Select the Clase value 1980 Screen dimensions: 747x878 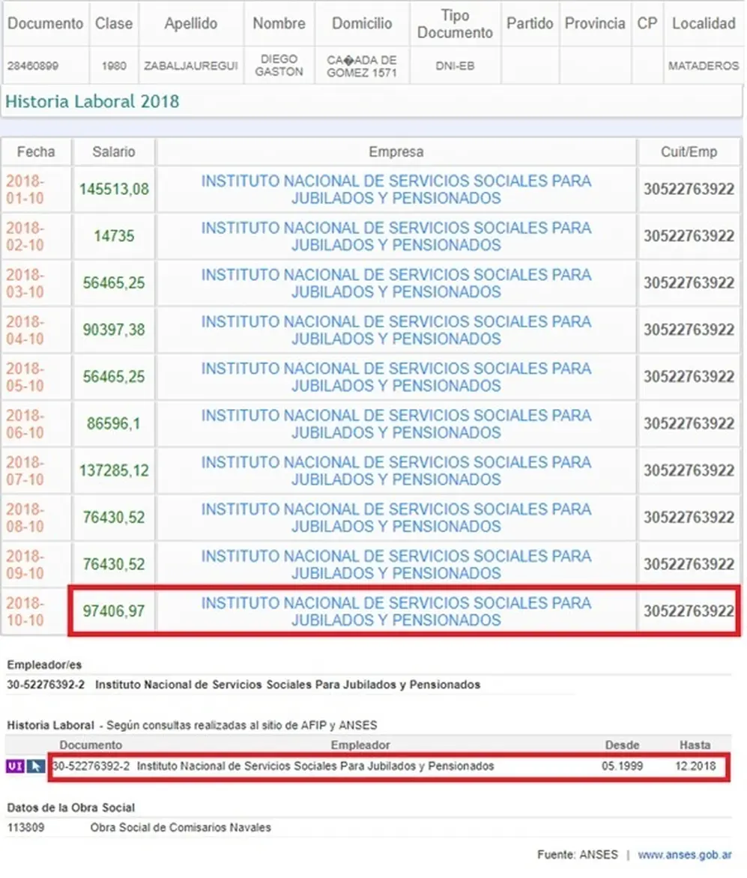pos(114,66)
